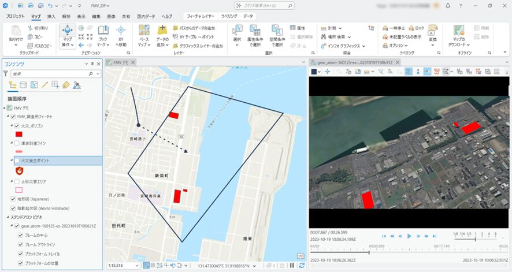Toggle the 地形図 (Japanese) basemap checkbox
512x272 pixels.
click(13, 199)
